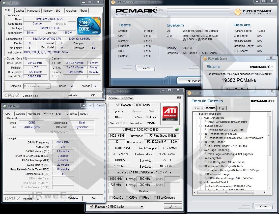The width and height of the screenshot is (279, 214).
Task: Click the GPU-Z screenshot camera icon
Action: pyautogui.click(x=179, y=97)
